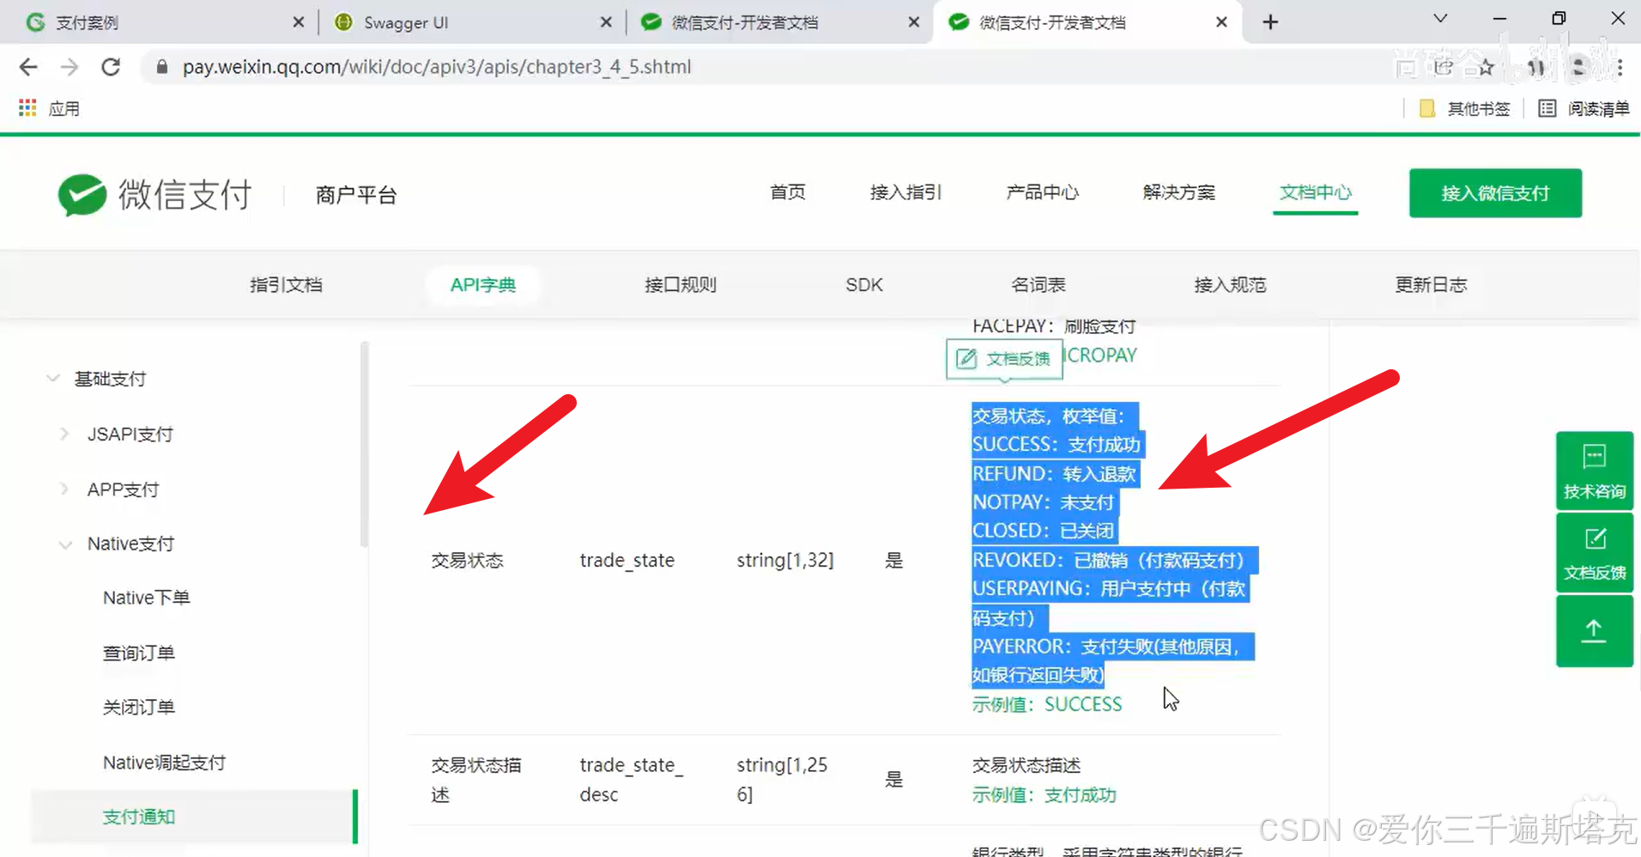1641x857 pixels.
Task: Click the sidebar vertical scrollbar
Action: tap(365, 445)
